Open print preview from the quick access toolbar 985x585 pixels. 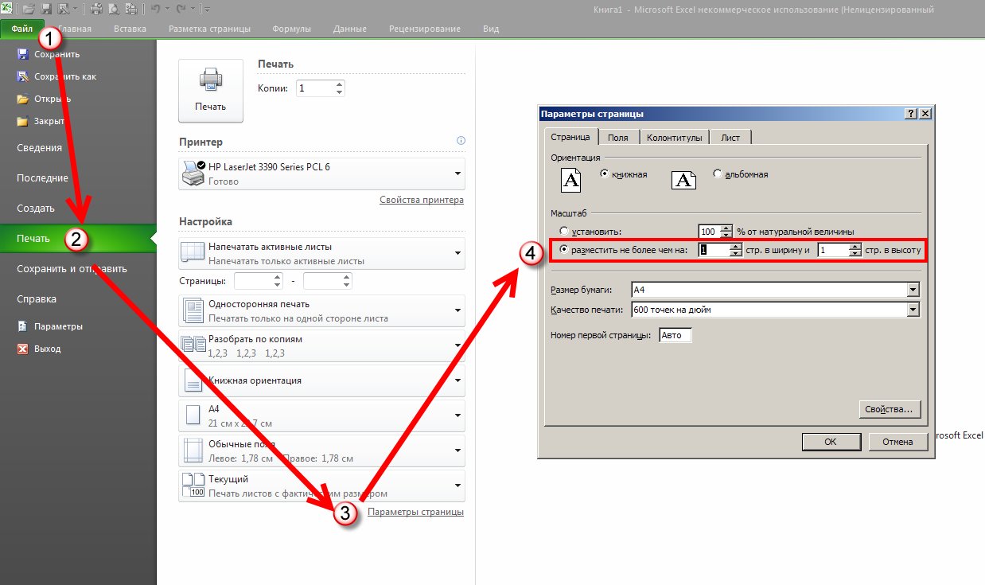coord(113,10)
